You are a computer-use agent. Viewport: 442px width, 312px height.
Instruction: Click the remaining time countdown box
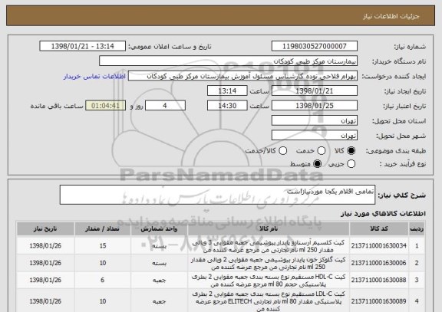(x=105, y=106)
